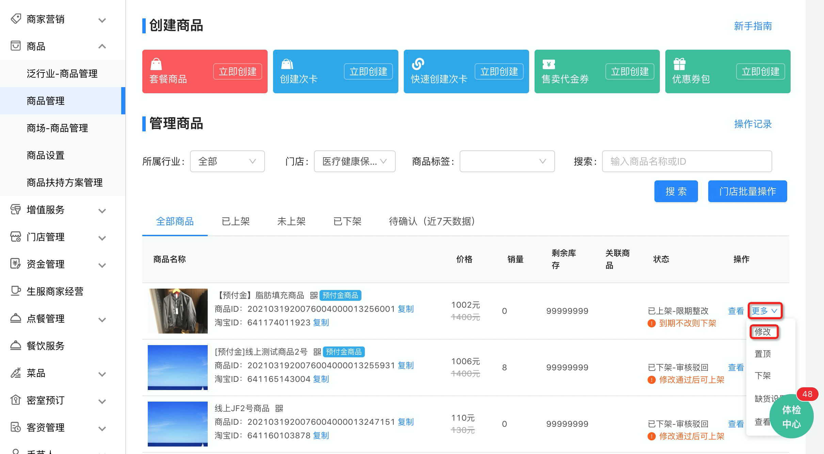Click QR code icon beside 脂肪填充商品

pos(314,295)
